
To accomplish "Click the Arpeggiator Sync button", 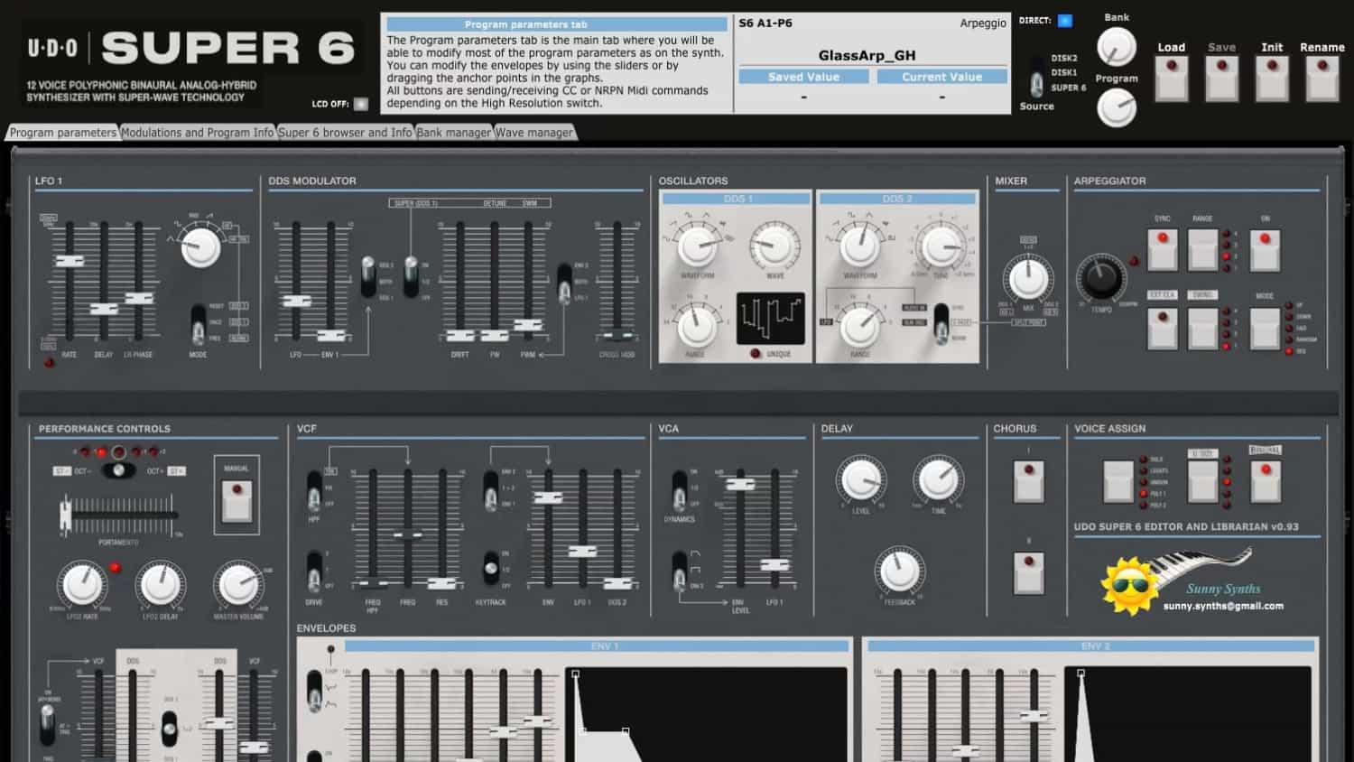I will point(1163,250).
